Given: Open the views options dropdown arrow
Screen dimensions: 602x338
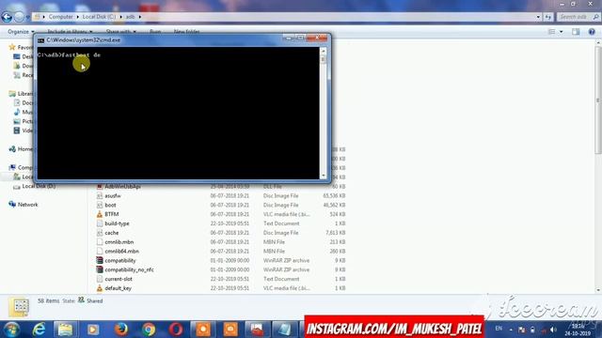Looking at the screenshot, I should point(562,32).
